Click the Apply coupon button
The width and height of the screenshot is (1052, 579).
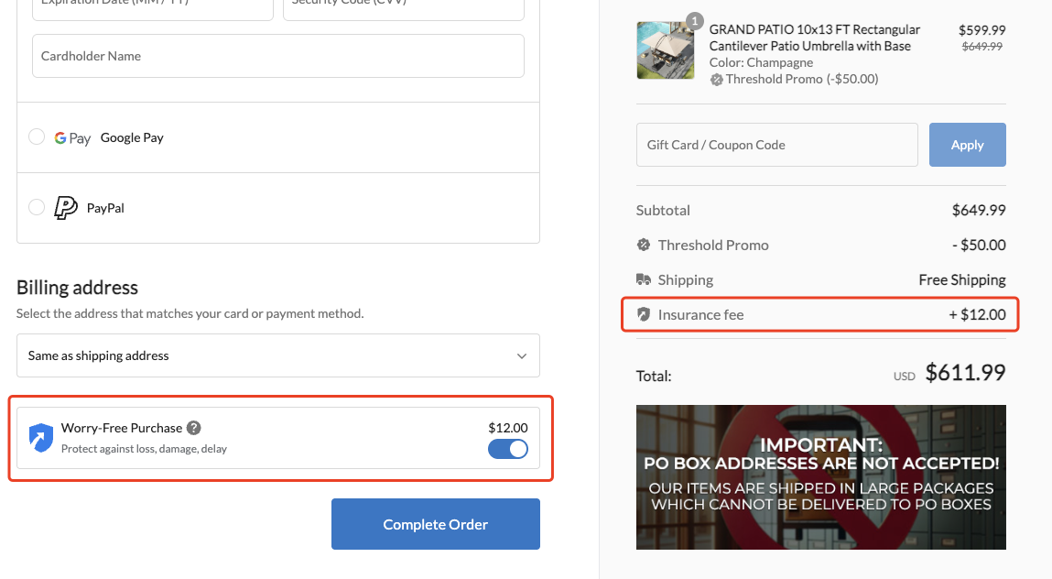[x=967, y=145]
